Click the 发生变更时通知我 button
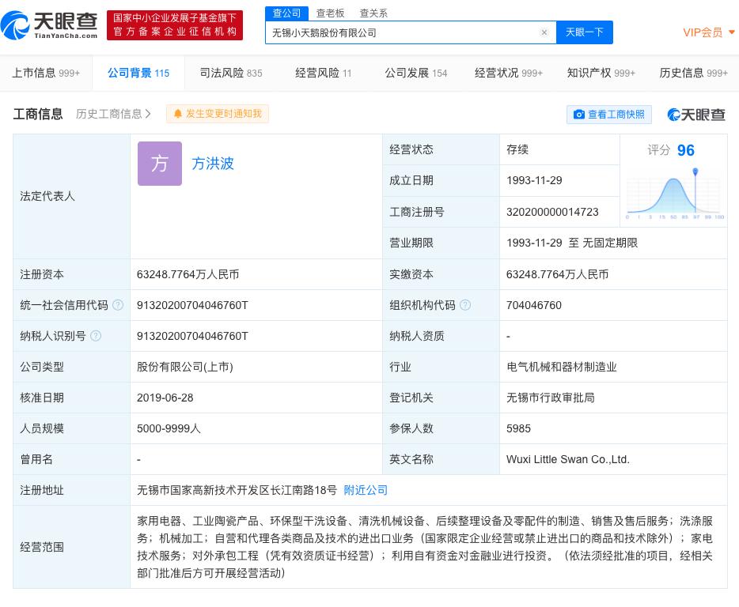This screenshot has height=607, width=739. 218,114
